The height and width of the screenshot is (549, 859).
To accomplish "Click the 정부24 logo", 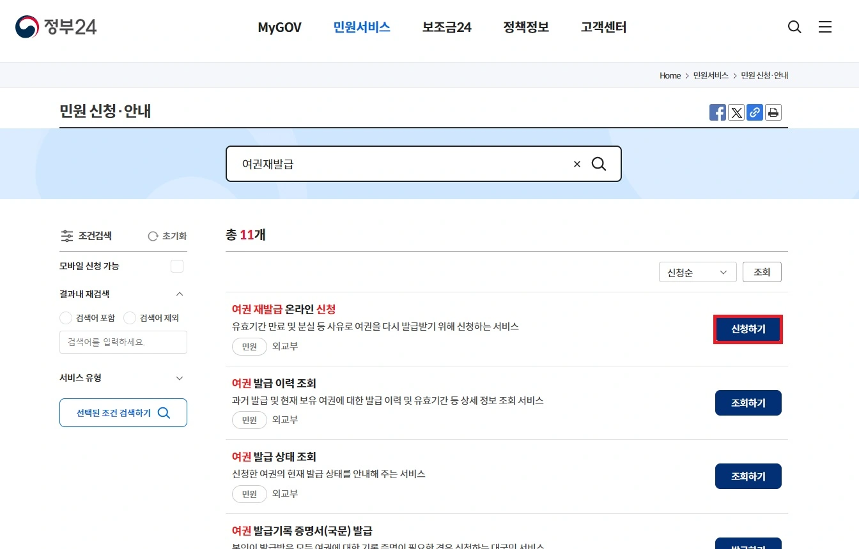I will (55, 27).
